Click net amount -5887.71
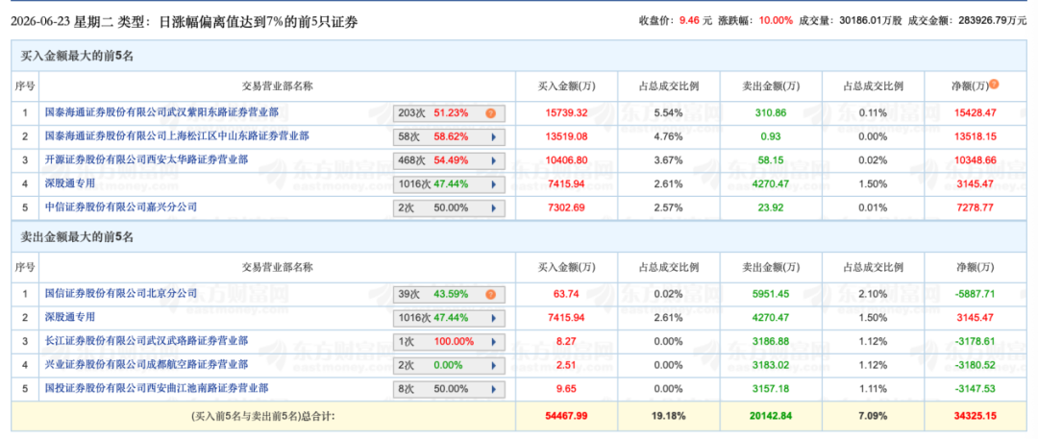 975,294
